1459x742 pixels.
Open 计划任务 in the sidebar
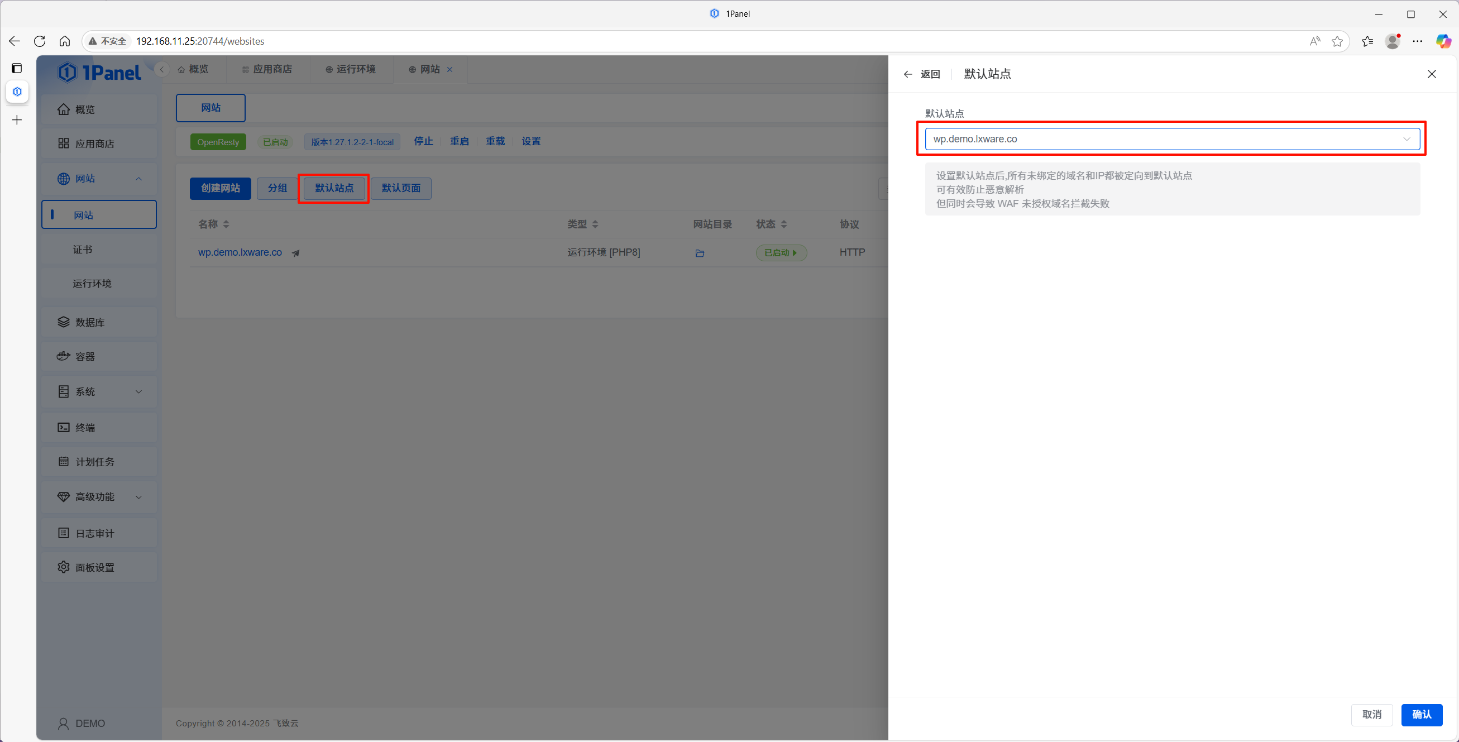click(99, 462)
